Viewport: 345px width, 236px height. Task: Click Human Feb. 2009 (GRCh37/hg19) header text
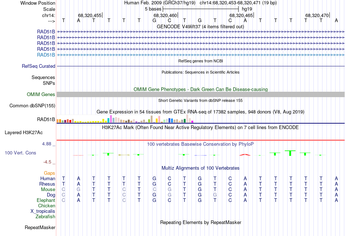pos(160,3)
